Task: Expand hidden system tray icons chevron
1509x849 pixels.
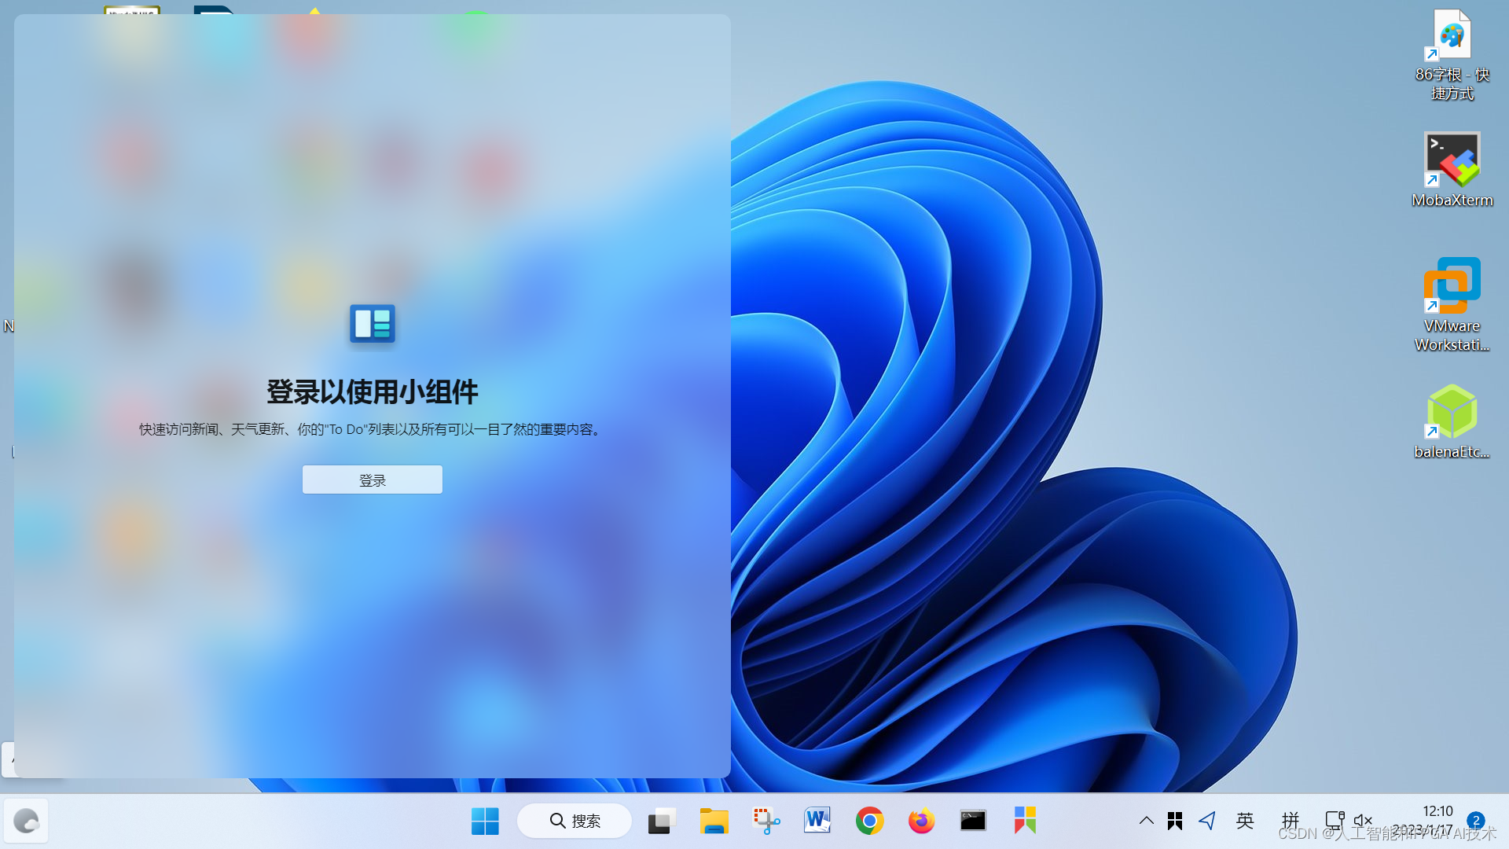Action: pyautogui.click(x=1146, y=821)
